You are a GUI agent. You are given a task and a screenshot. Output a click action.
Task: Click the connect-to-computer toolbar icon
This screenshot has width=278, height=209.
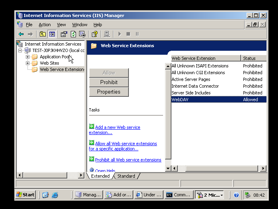pyautogui.click(x=107, y=34)
